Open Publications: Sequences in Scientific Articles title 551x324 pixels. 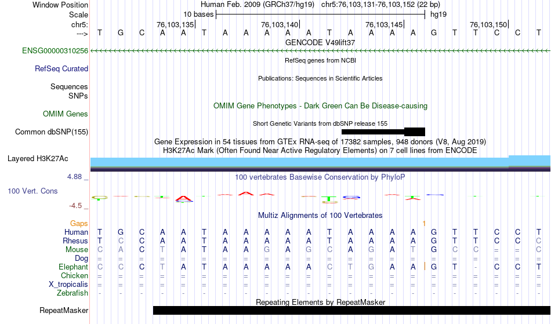pyautogui.click(x=320, y=78)
